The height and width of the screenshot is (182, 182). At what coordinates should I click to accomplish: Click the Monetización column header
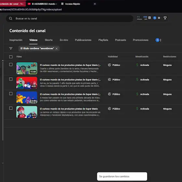142,57
